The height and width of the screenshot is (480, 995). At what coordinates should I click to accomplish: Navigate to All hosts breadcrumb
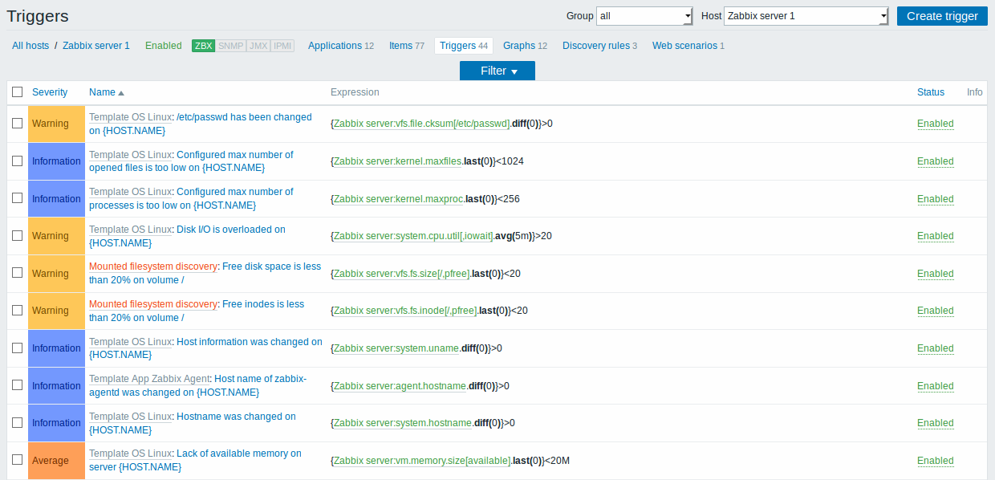tap(30, 46)
